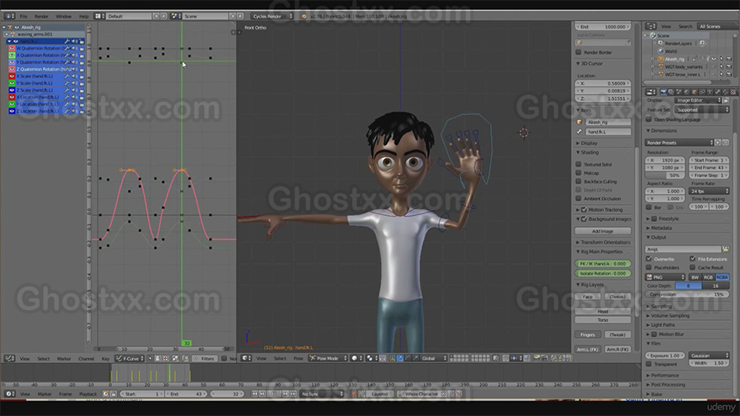Viewport: 740px width, 416px height.
Task: Open the F-Curve editor mode dropdown
Action: pyautogui.click(x=129, y=359)
